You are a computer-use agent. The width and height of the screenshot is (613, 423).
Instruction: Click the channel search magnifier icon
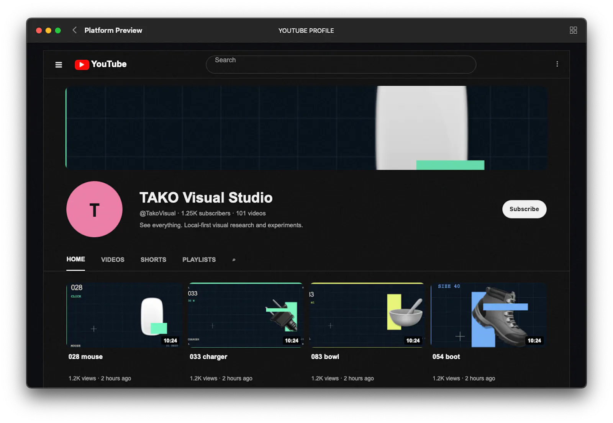234,260
